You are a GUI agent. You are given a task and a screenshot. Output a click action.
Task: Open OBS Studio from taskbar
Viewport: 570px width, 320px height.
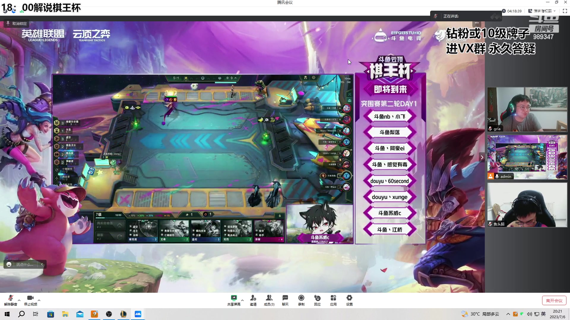pyautogui.click(x=109, y=314)
